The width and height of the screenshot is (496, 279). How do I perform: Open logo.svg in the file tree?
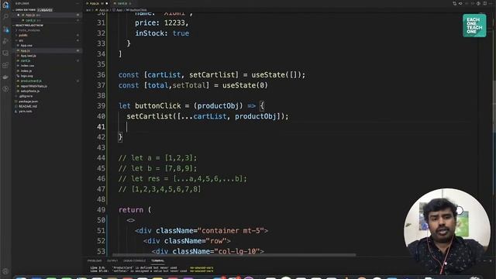coord(27,76)
